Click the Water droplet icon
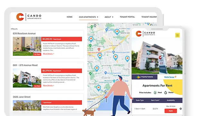The image size is (205, 116). tap(166, 93)
